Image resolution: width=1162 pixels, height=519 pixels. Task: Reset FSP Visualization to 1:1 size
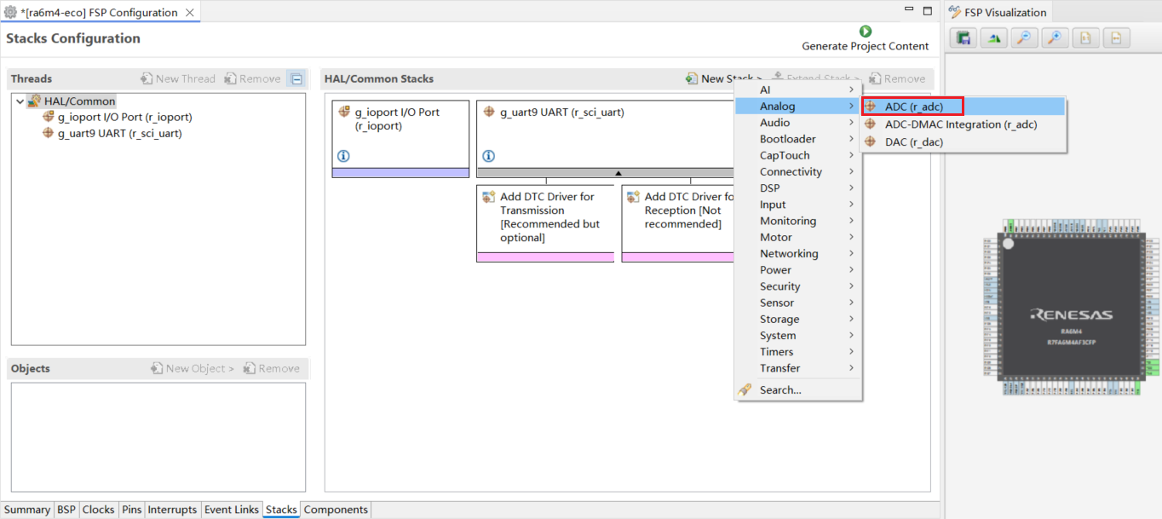[x=1085, y=37]
